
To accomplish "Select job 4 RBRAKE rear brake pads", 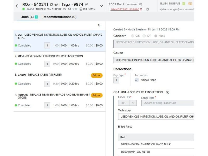I will point(60,101).
